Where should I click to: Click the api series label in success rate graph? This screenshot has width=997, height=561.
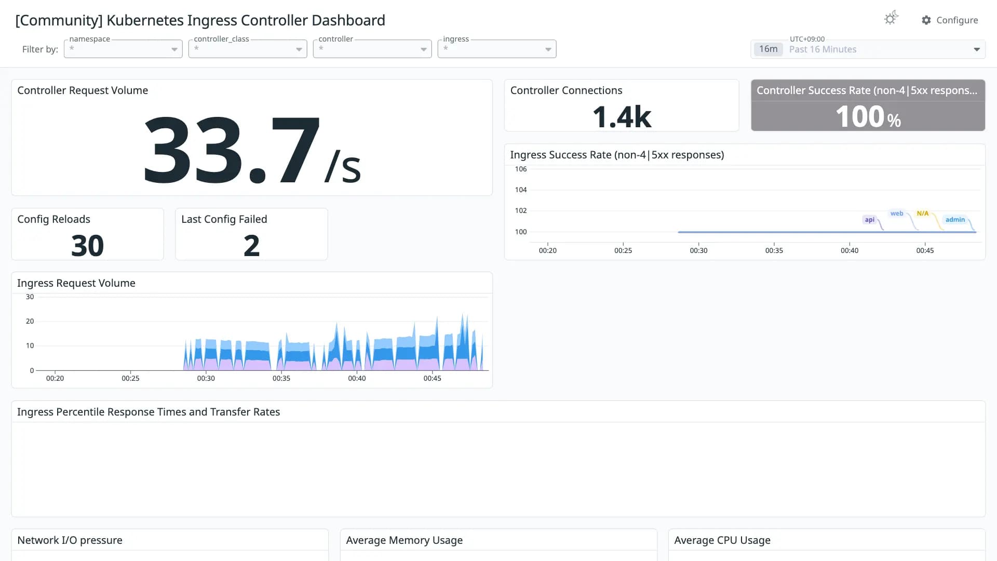[869, 220]
